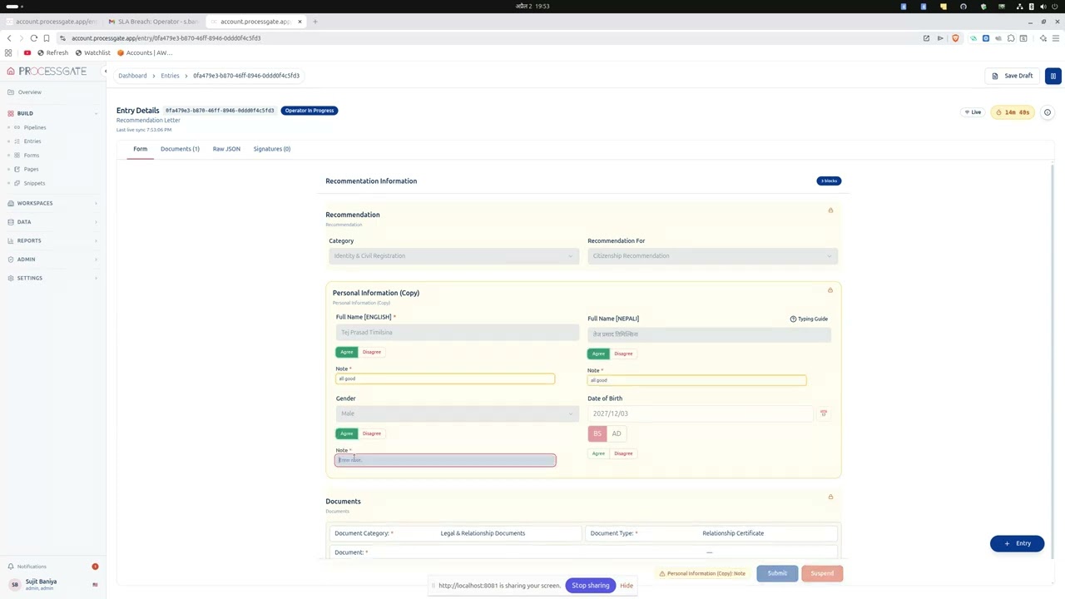Screen dimensions: 1065x599
Task: Open the YouTube bookmark icon
Action: coord(27,52)
